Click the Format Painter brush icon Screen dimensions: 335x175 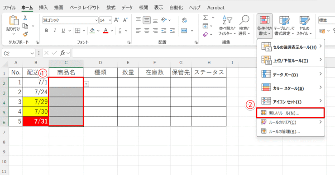click(25, 34)
